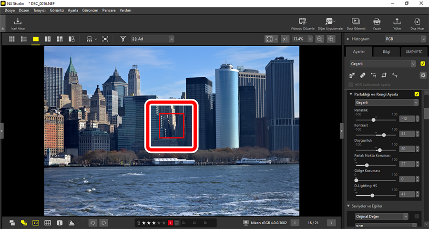Screen dimensions: 429x229
Task: Click the İçeri Aktar import icon
Action: click(x=18, y=22)
